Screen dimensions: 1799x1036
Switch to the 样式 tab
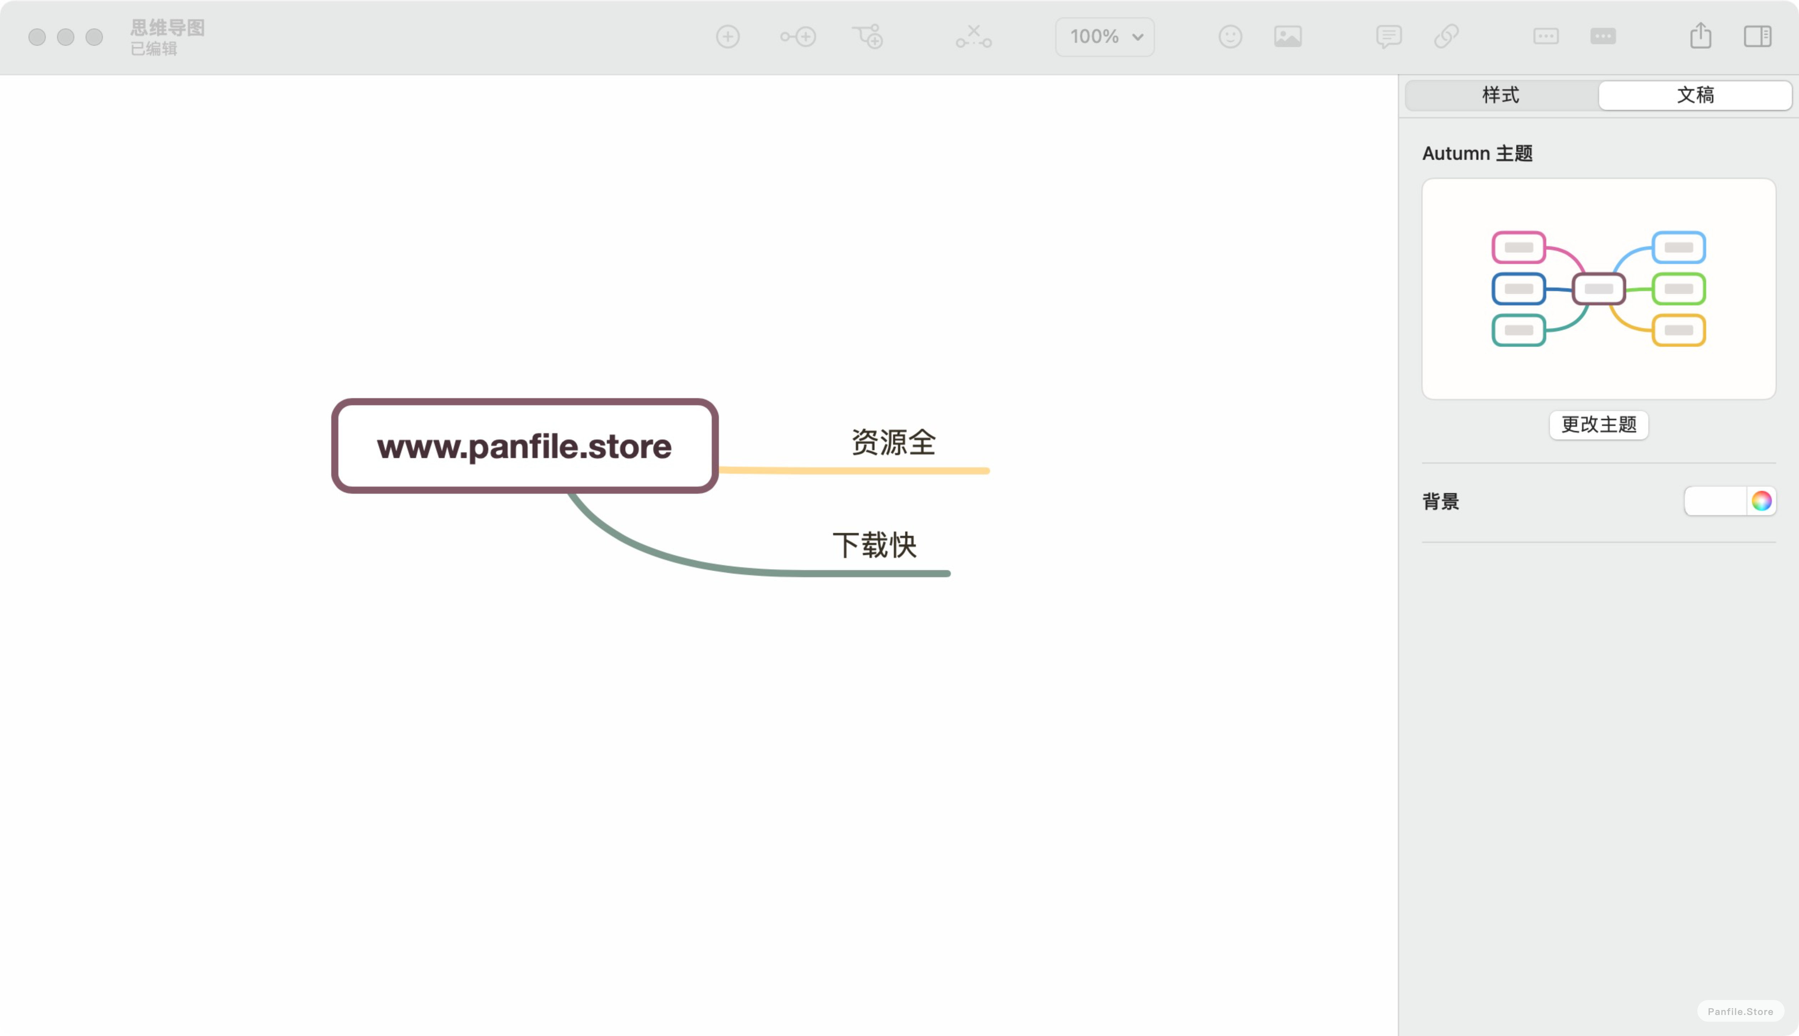point(1501,95)
